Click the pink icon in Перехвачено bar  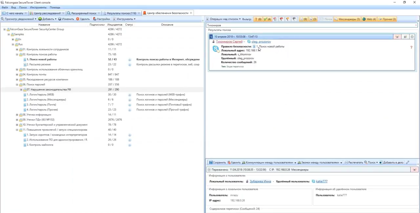414,169
